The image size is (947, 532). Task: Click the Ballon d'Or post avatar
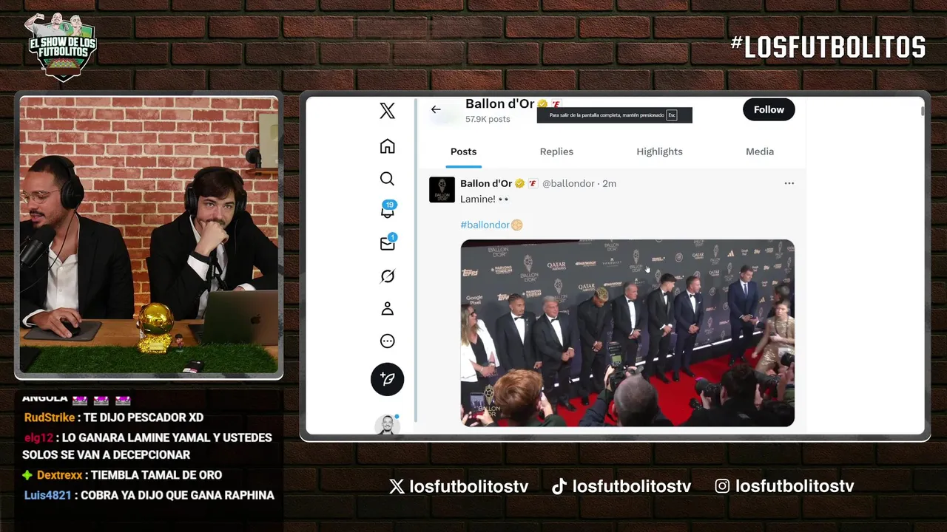pos(442,190)
